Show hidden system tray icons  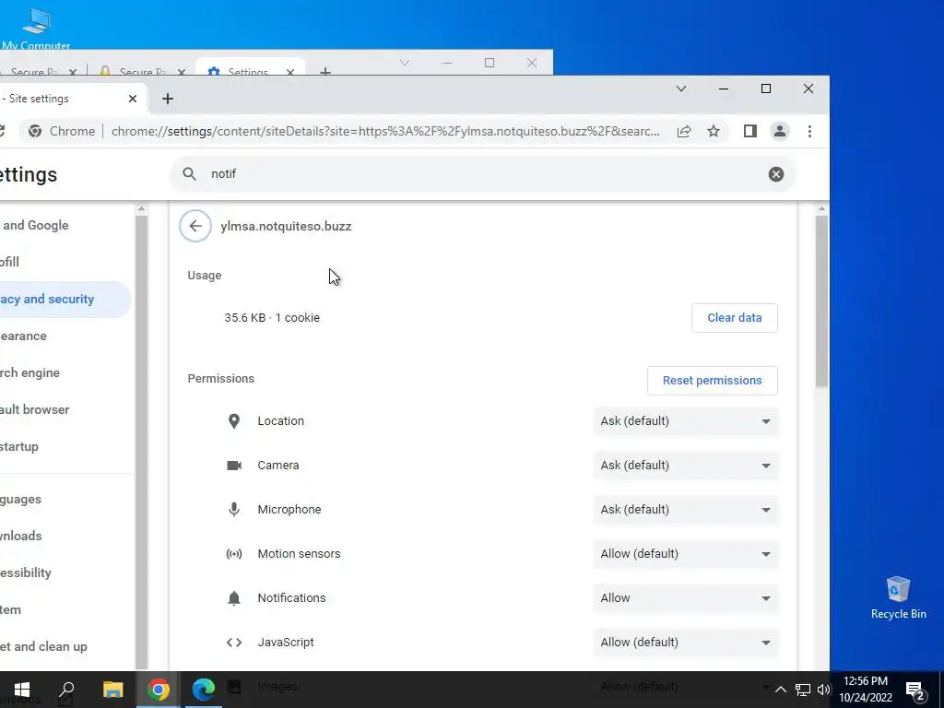(780, 690)
